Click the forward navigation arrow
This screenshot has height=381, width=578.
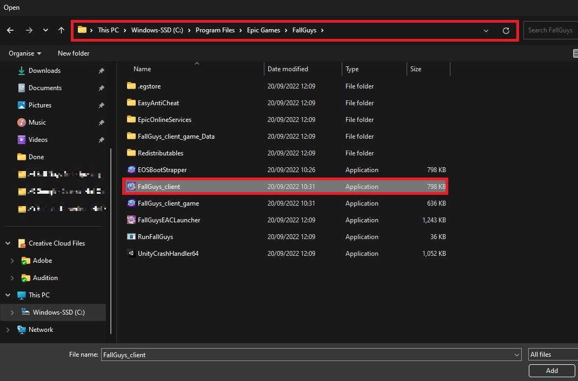click(x=29, y=31)
